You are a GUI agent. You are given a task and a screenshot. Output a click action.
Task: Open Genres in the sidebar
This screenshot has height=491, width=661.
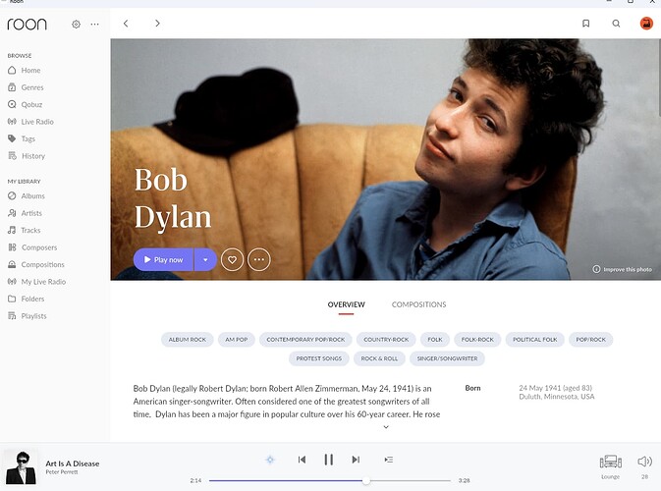tap(32, 87)
